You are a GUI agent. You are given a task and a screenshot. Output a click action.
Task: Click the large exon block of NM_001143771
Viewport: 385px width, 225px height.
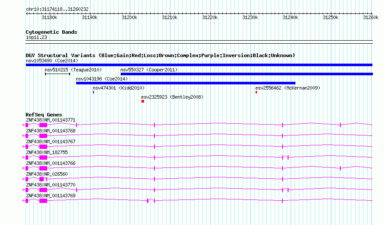(x=43, y=125)
